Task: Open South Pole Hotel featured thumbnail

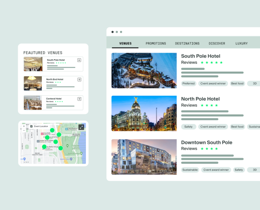Action: coord(33,64)
